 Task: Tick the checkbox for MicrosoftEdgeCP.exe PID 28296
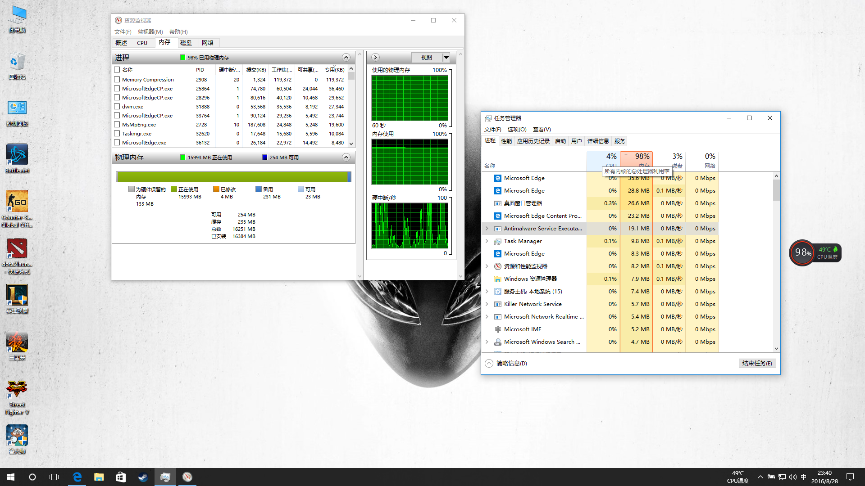click(117, 98)
